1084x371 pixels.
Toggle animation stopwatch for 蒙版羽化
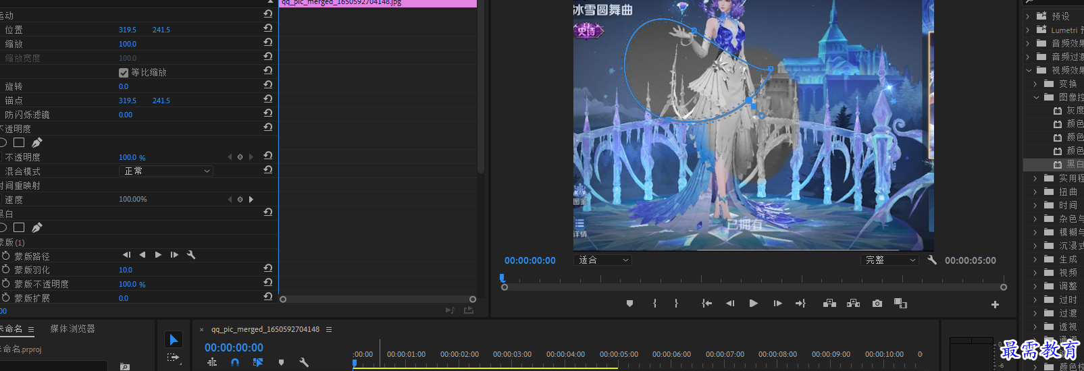click(x=5, y=270)
